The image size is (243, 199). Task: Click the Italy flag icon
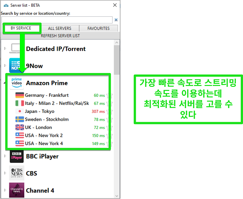20,103
